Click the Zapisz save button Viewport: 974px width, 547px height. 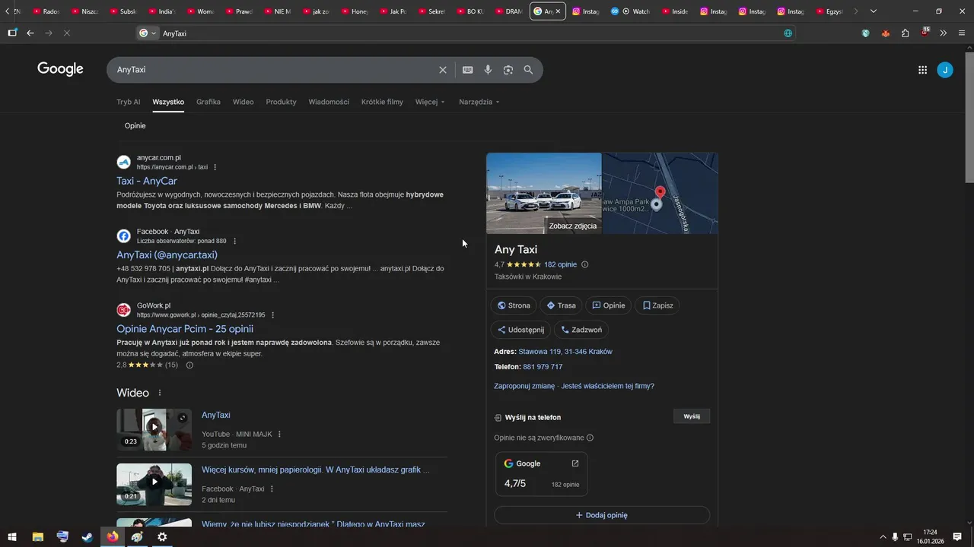[657, 305]
